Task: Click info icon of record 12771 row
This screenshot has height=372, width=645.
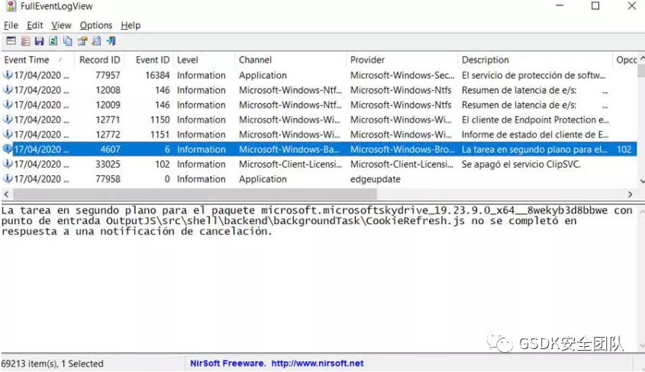Action: [x=8, y=119]
